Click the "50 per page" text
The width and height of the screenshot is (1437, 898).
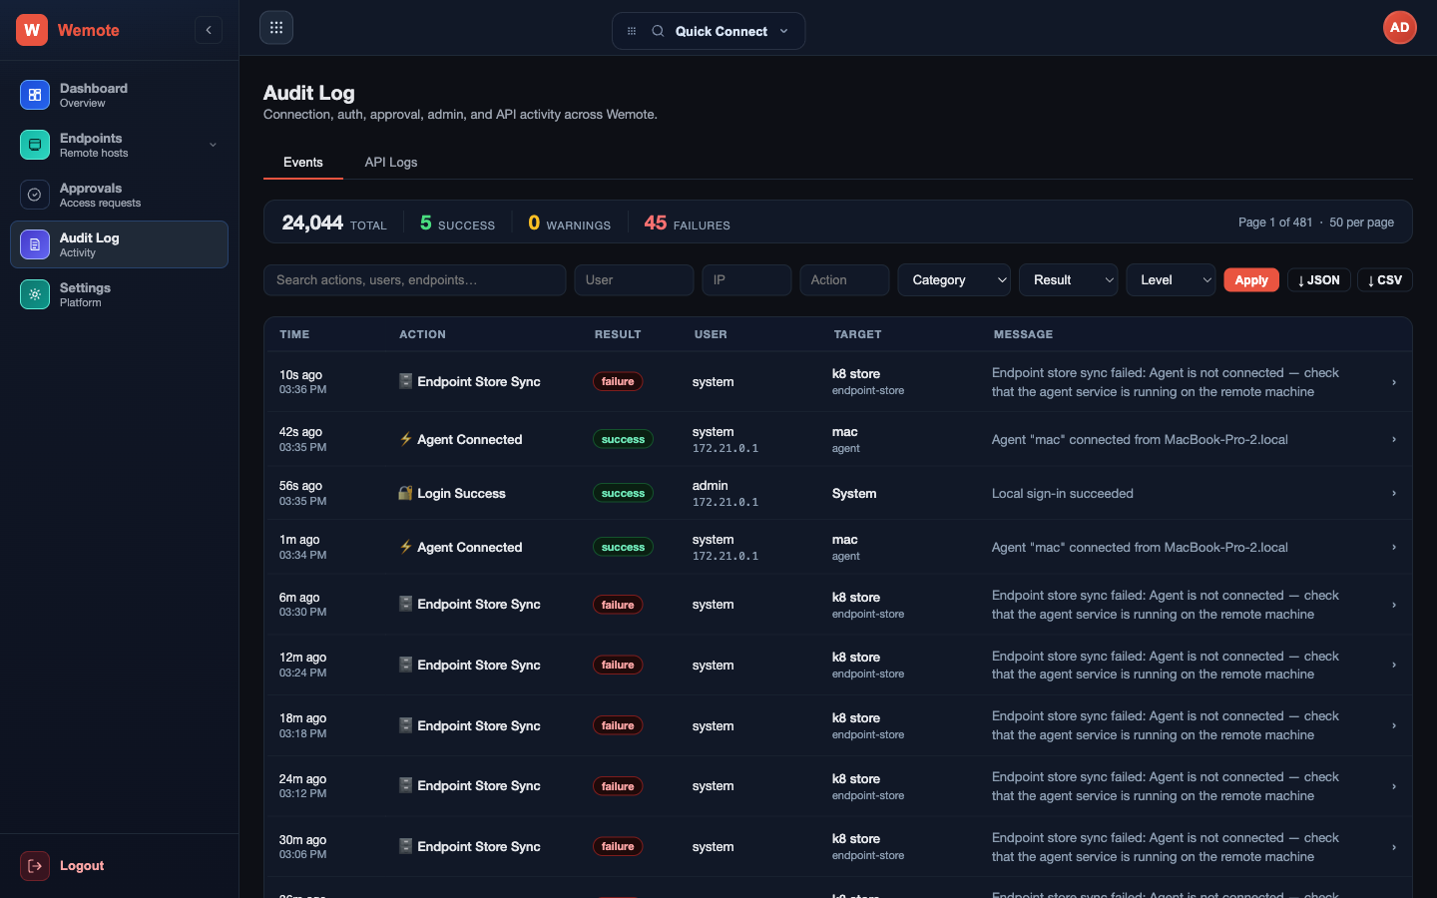click(1361, 223)
